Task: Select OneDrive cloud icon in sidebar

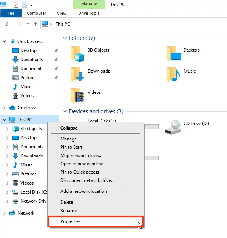Action: [x=12, y=108]
